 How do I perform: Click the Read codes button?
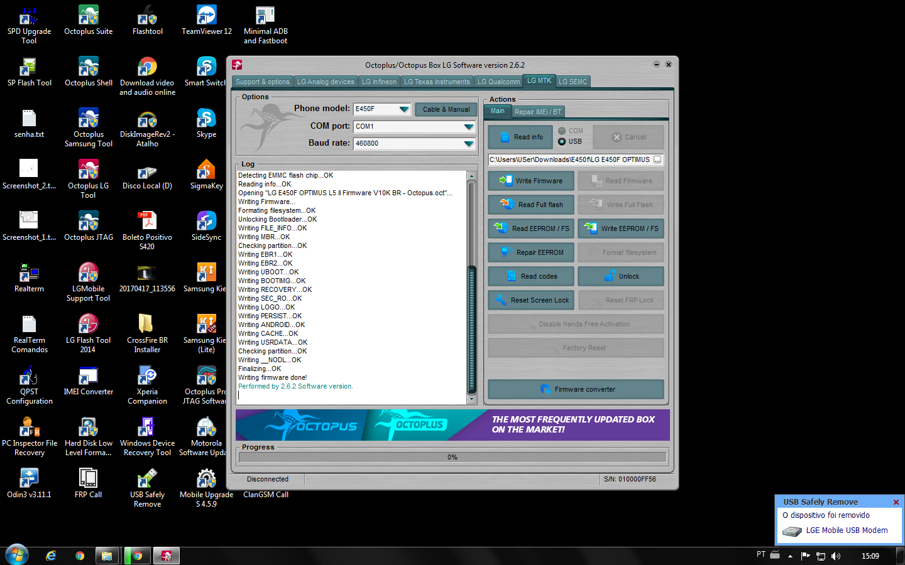coord(531,276)
